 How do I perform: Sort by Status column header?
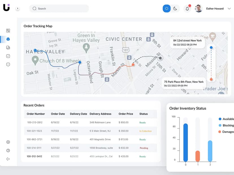pyautogui.click(x=144, y=114)
